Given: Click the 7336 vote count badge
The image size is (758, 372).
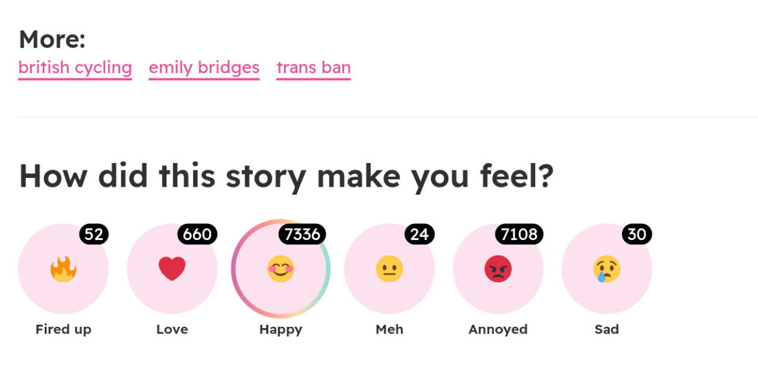Looking at the screenshot, I should [x=302, y=234].
